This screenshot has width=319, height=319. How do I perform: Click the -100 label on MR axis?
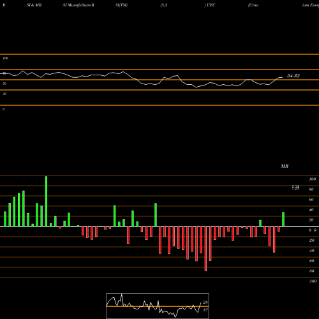point(313,281)
